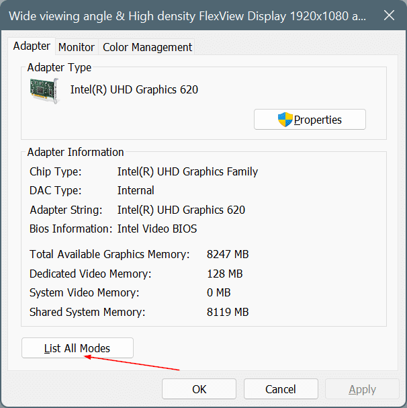Click the Adapter Information group heading
Image resolution: width=407 pixels, height=408 pixels.
point(75,153)
